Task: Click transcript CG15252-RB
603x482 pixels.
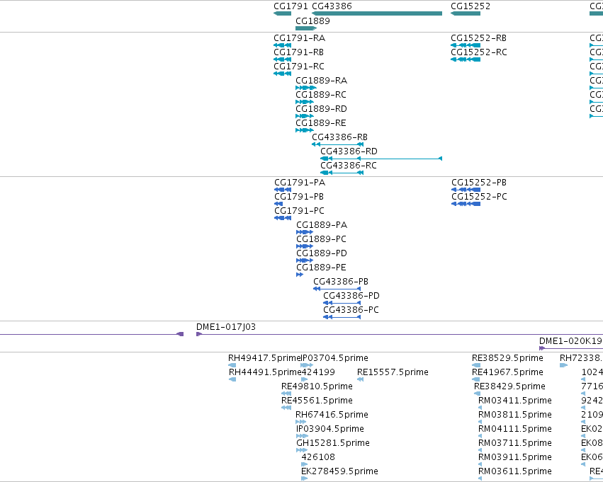Action: pyautogui.click(x=478, y=38)
